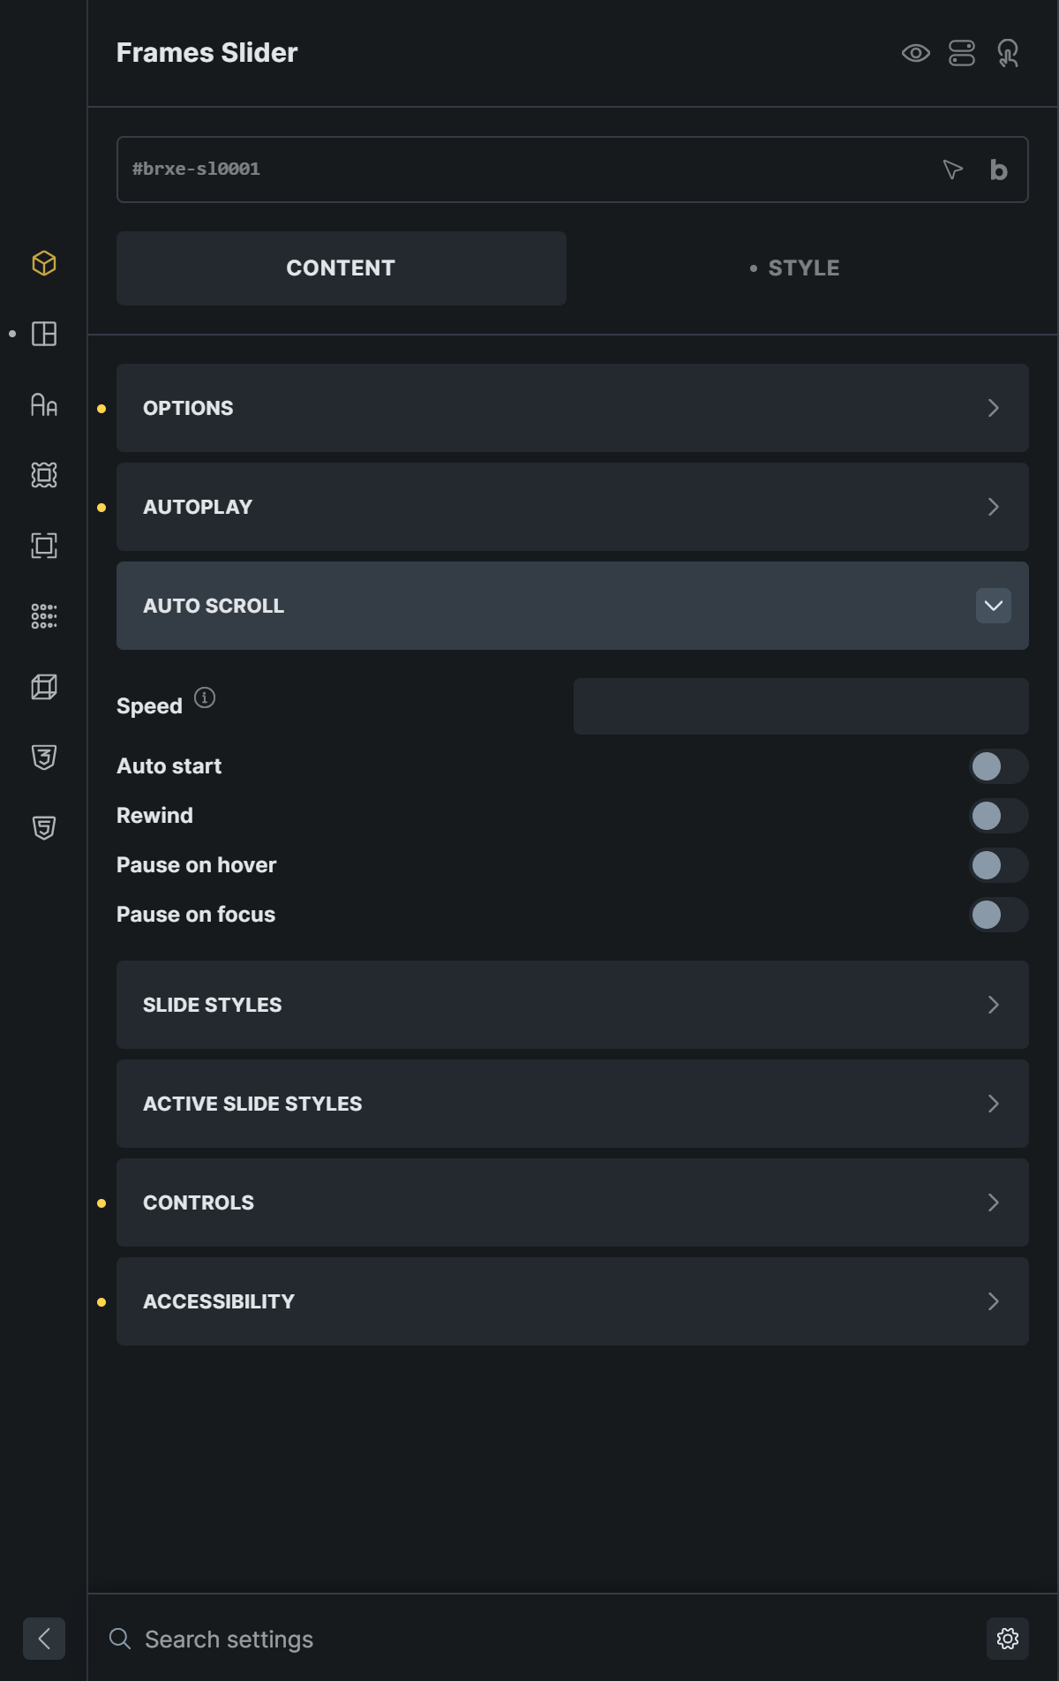This screenshot has width=1059, height=1681.
Task: Switch to the CONTENT tab
Action: (342, 268)
